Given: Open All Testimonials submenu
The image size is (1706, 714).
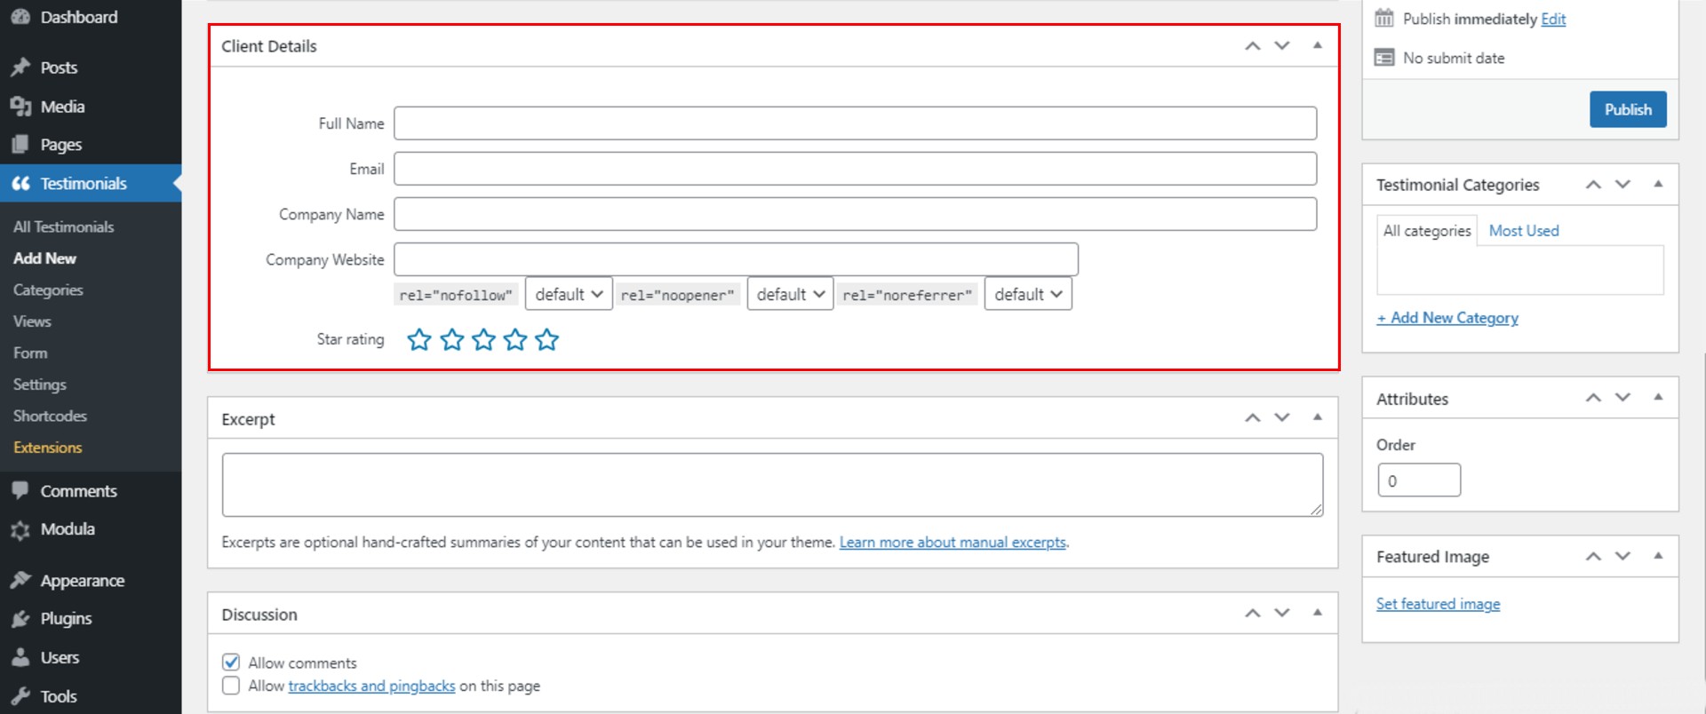Looking at the screenshot, I should (x=64, y=227).
